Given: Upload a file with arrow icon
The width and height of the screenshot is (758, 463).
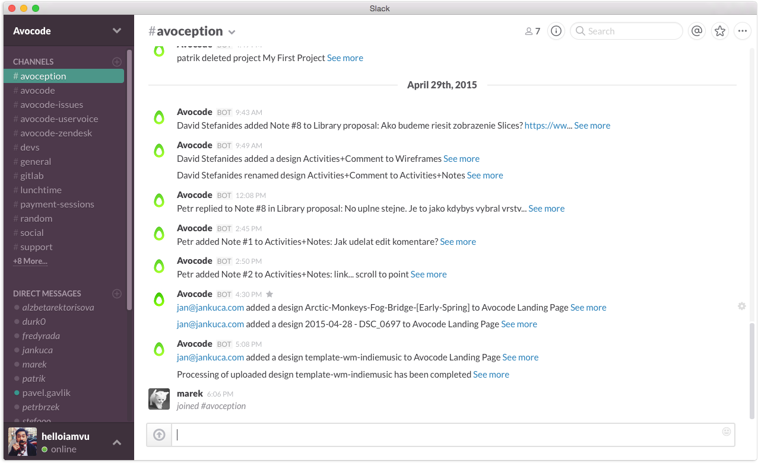Looking at the screenshot, I should (x=159, y=435).
